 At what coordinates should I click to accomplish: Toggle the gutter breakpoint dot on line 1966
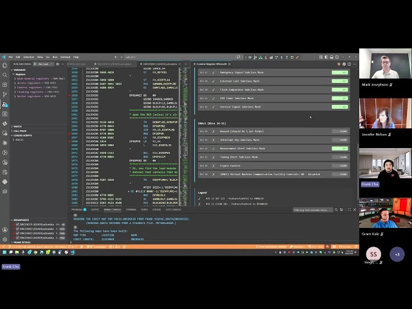coord(70,134)
